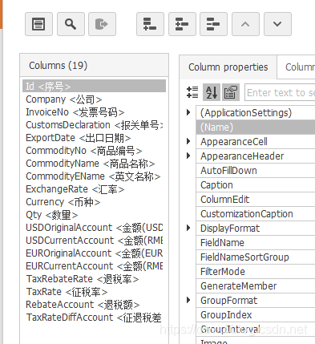Select the (Name) property row
Viewport: 315px width, 344px height.
click(x=256, y=127)
